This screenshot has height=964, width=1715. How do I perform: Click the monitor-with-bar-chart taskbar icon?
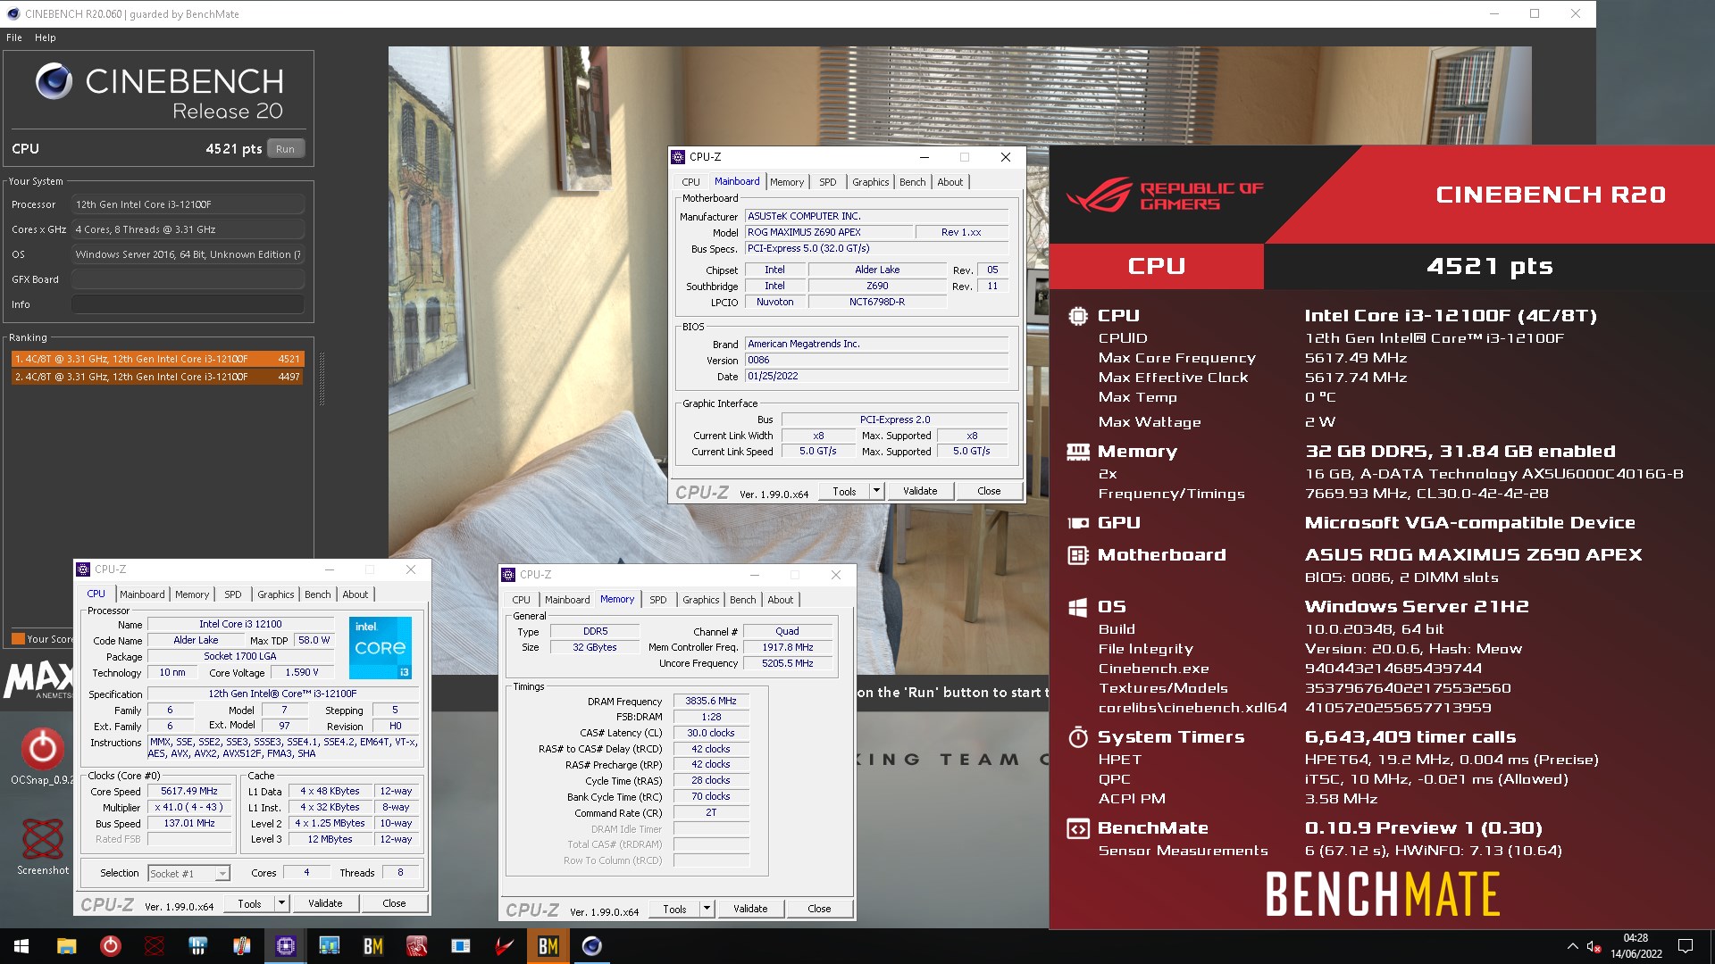329,946
